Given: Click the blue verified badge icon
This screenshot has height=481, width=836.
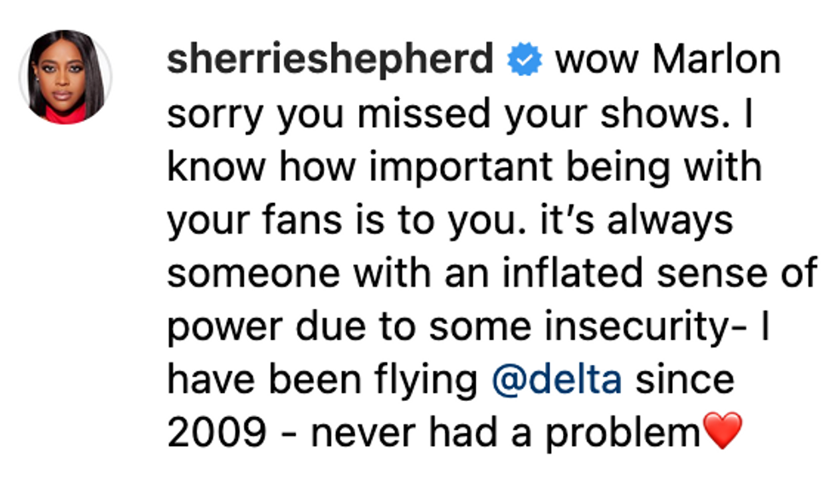Looking at the screenshot, I should (x=525, y=59).
